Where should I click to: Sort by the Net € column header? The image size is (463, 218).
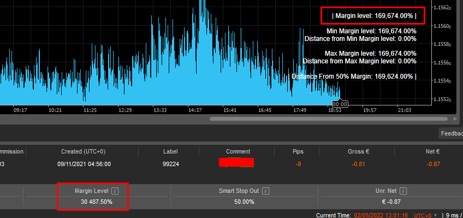coord(433,151)
